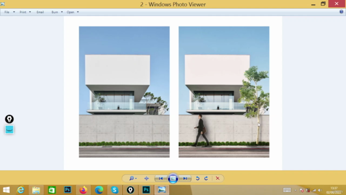This screenshot has height=195, width=346.
Task: Go to the next photo
Action: pos(185,178)
